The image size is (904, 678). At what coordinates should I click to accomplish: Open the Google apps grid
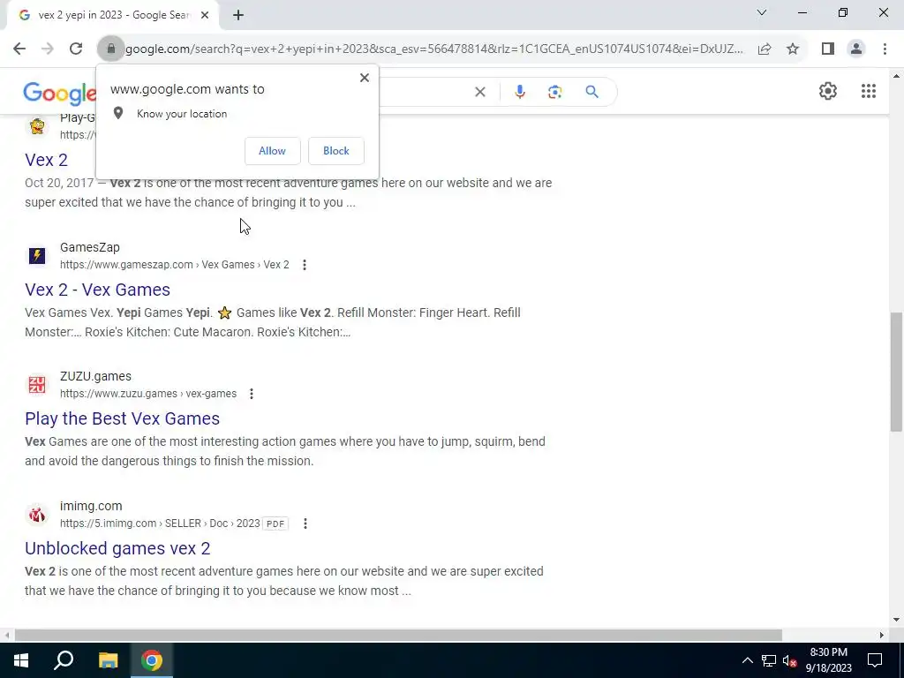869,91
